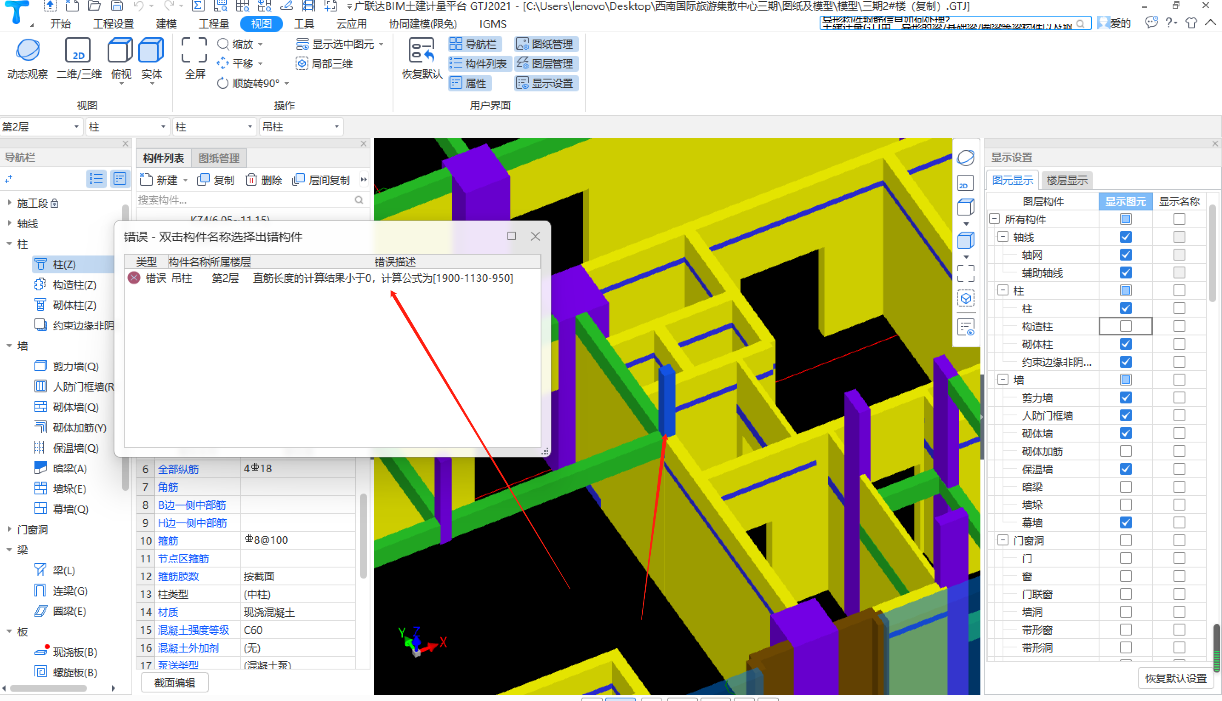Collapse 梁 group in navigation tree
1222x701 pixels.
(x=9, y=549)
